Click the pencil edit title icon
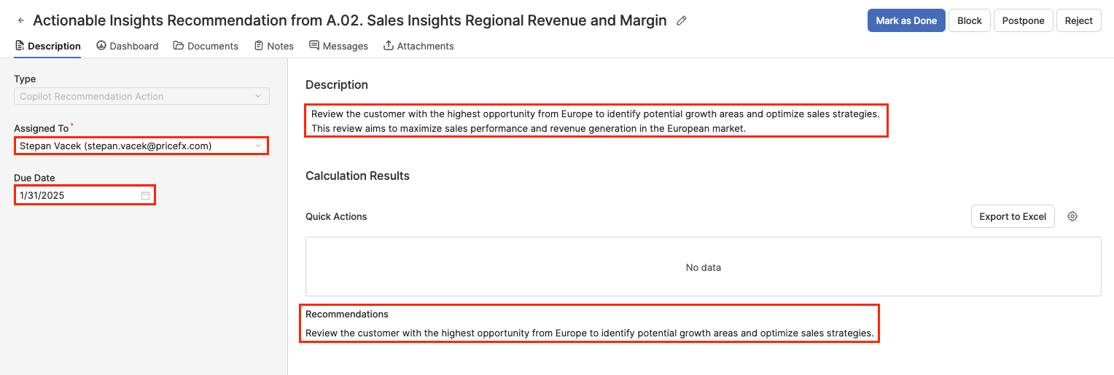1114x375 pixels. (682, 21)
